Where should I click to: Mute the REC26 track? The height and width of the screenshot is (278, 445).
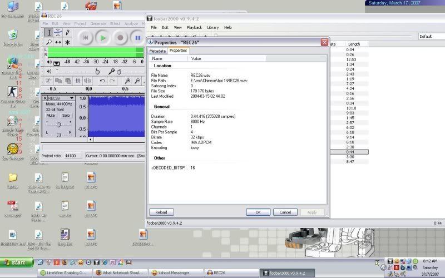coord(51,116)
